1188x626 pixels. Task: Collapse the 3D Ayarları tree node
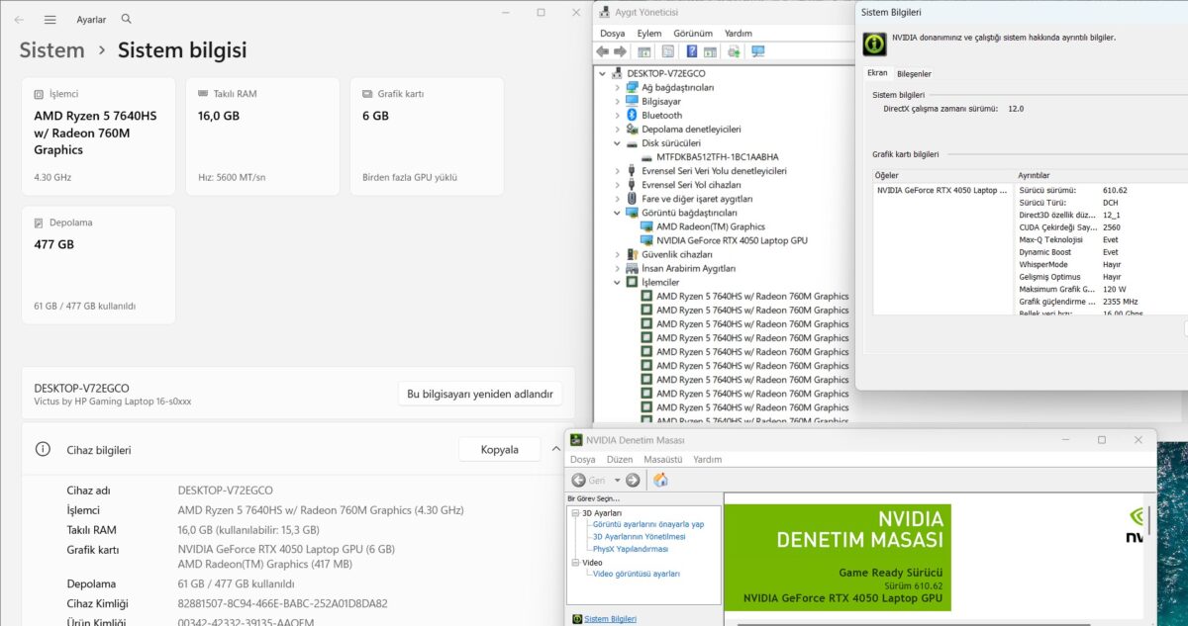click(575, 513)
